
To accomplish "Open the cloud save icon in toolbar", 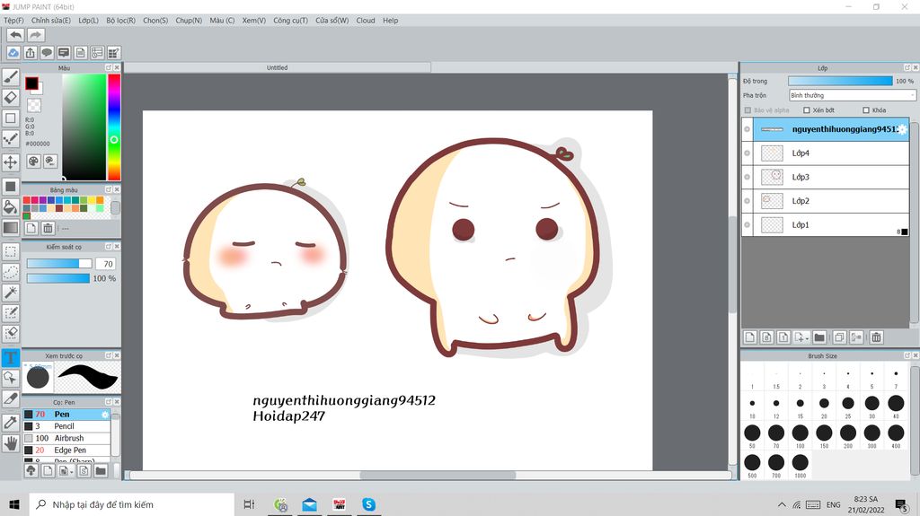I will [13, 53].
